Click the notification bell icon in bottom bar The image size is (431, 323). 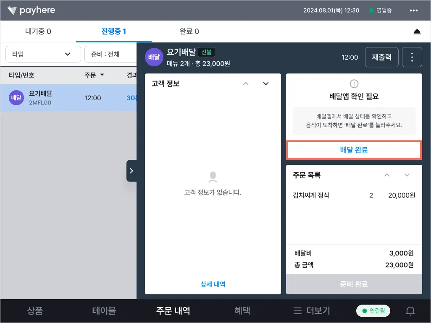pyautogui.click(x=410, y=311)
